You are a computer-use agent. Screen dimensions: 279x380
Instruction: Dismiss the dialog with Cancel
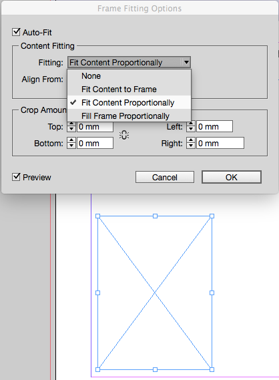[165, 177]
